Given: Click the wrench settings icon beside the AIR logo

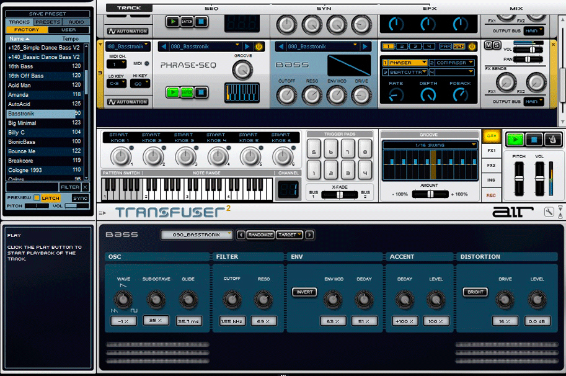Looking at the screenshot, I should (550, 212).
